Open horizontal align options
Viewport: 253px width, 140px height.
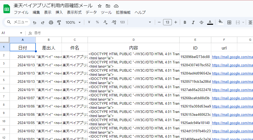coord(250,22)
